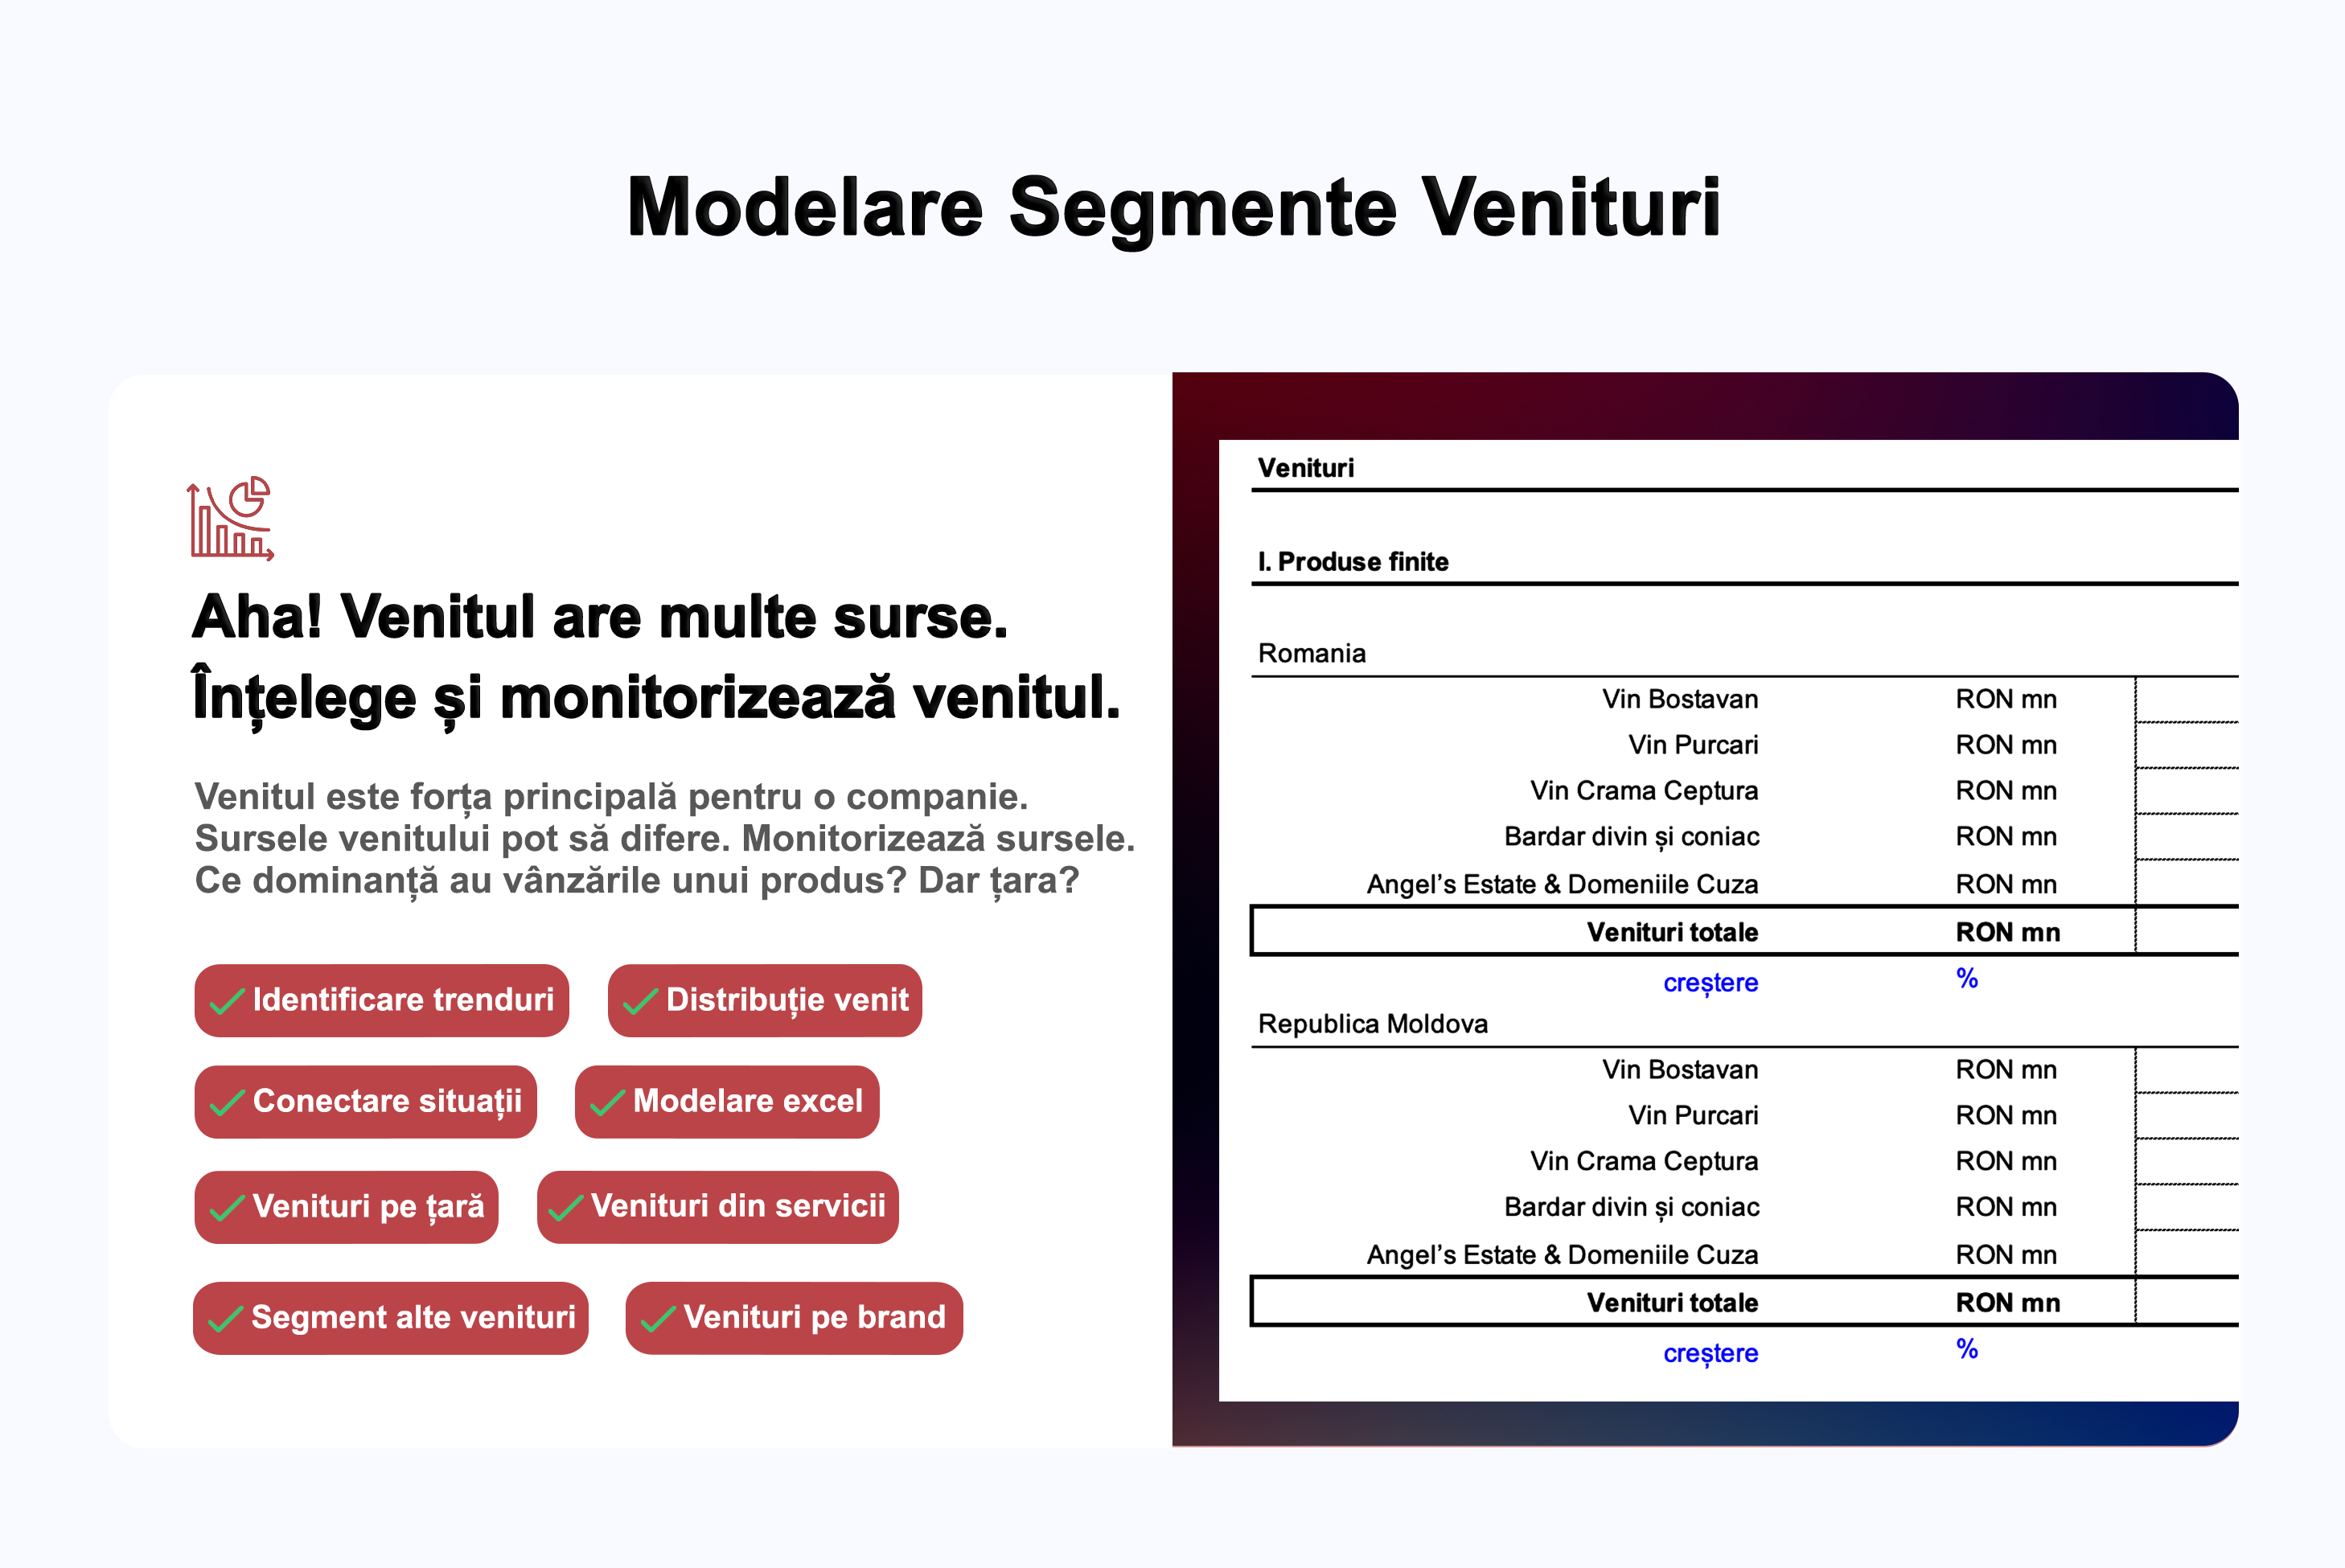The image size is (2345, 1568).
Task: Click the heading 'Înțelege și monitorizează venitul.'
Action: 656,697
